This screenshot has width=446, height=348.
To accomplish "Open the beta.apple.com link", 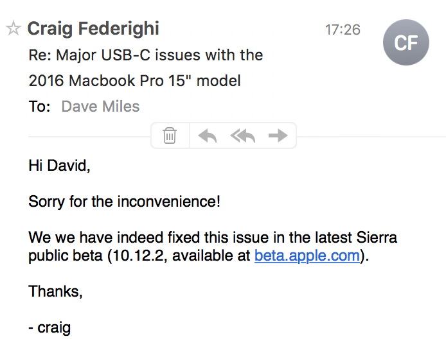I will pos(307,256).
